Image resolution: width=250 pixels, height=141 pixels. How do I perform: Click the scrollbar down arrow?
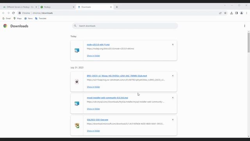point(248,136)
